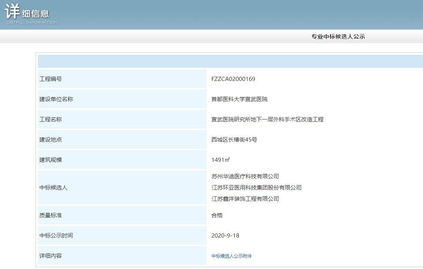
Task: Click the 工程名称 field label
Action: point(51,120)
